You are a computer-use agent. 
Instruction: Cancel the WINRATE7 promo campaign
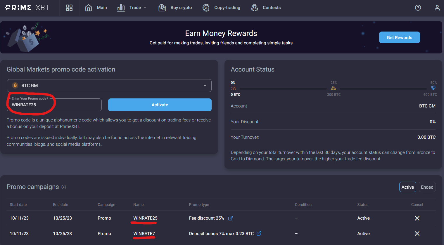(417, 233)
